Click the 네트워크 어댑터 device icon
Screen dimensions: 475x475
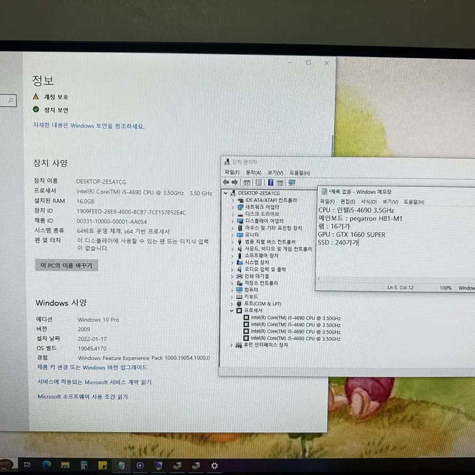pyautogui.click(x=240, y=207)
